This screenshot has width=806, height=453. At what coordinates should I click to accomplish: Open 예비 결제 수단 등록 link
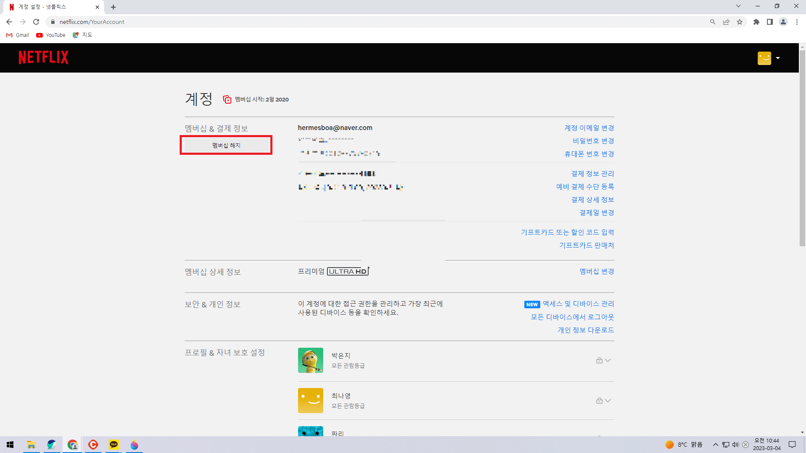coord(585,187)
